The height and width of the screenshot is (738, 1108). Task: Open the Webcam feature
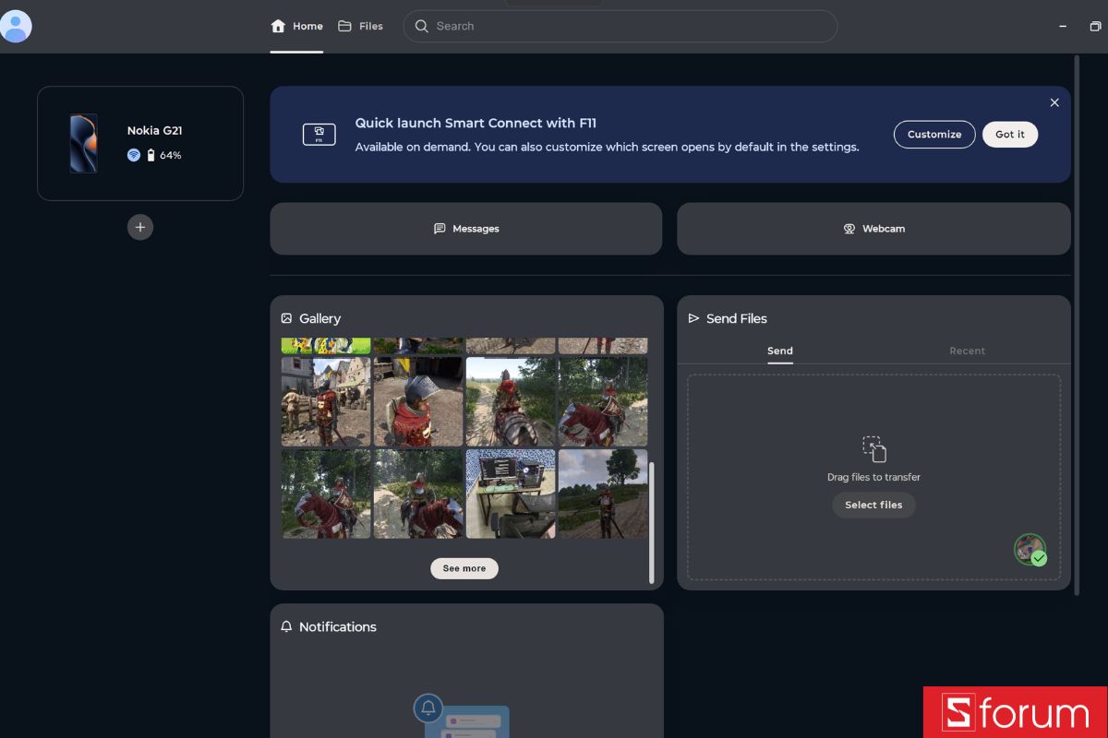click(873, 229)
